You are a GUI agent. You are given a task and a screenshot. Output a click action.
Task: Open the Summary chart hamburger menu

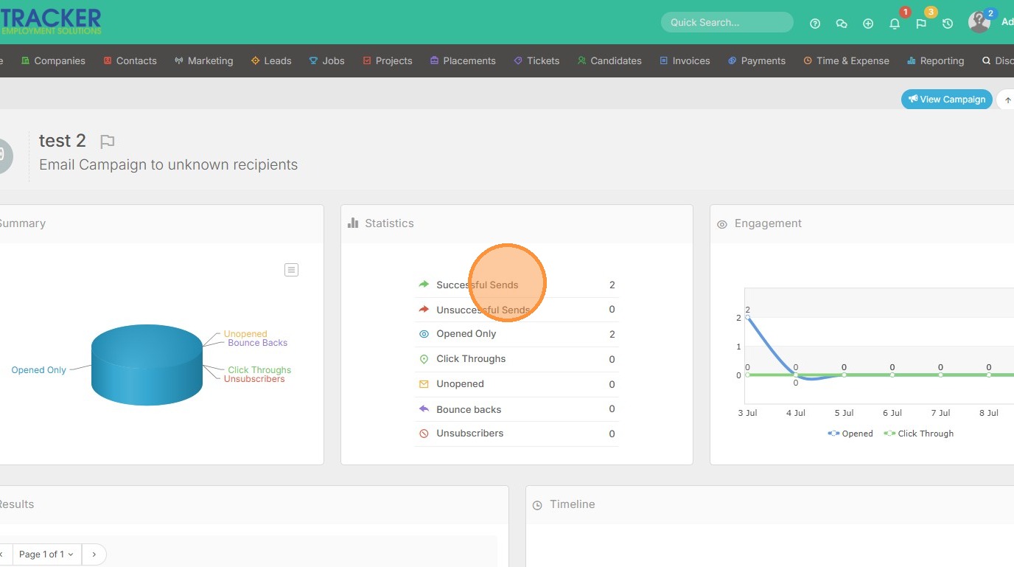click(x=291, y=270)
